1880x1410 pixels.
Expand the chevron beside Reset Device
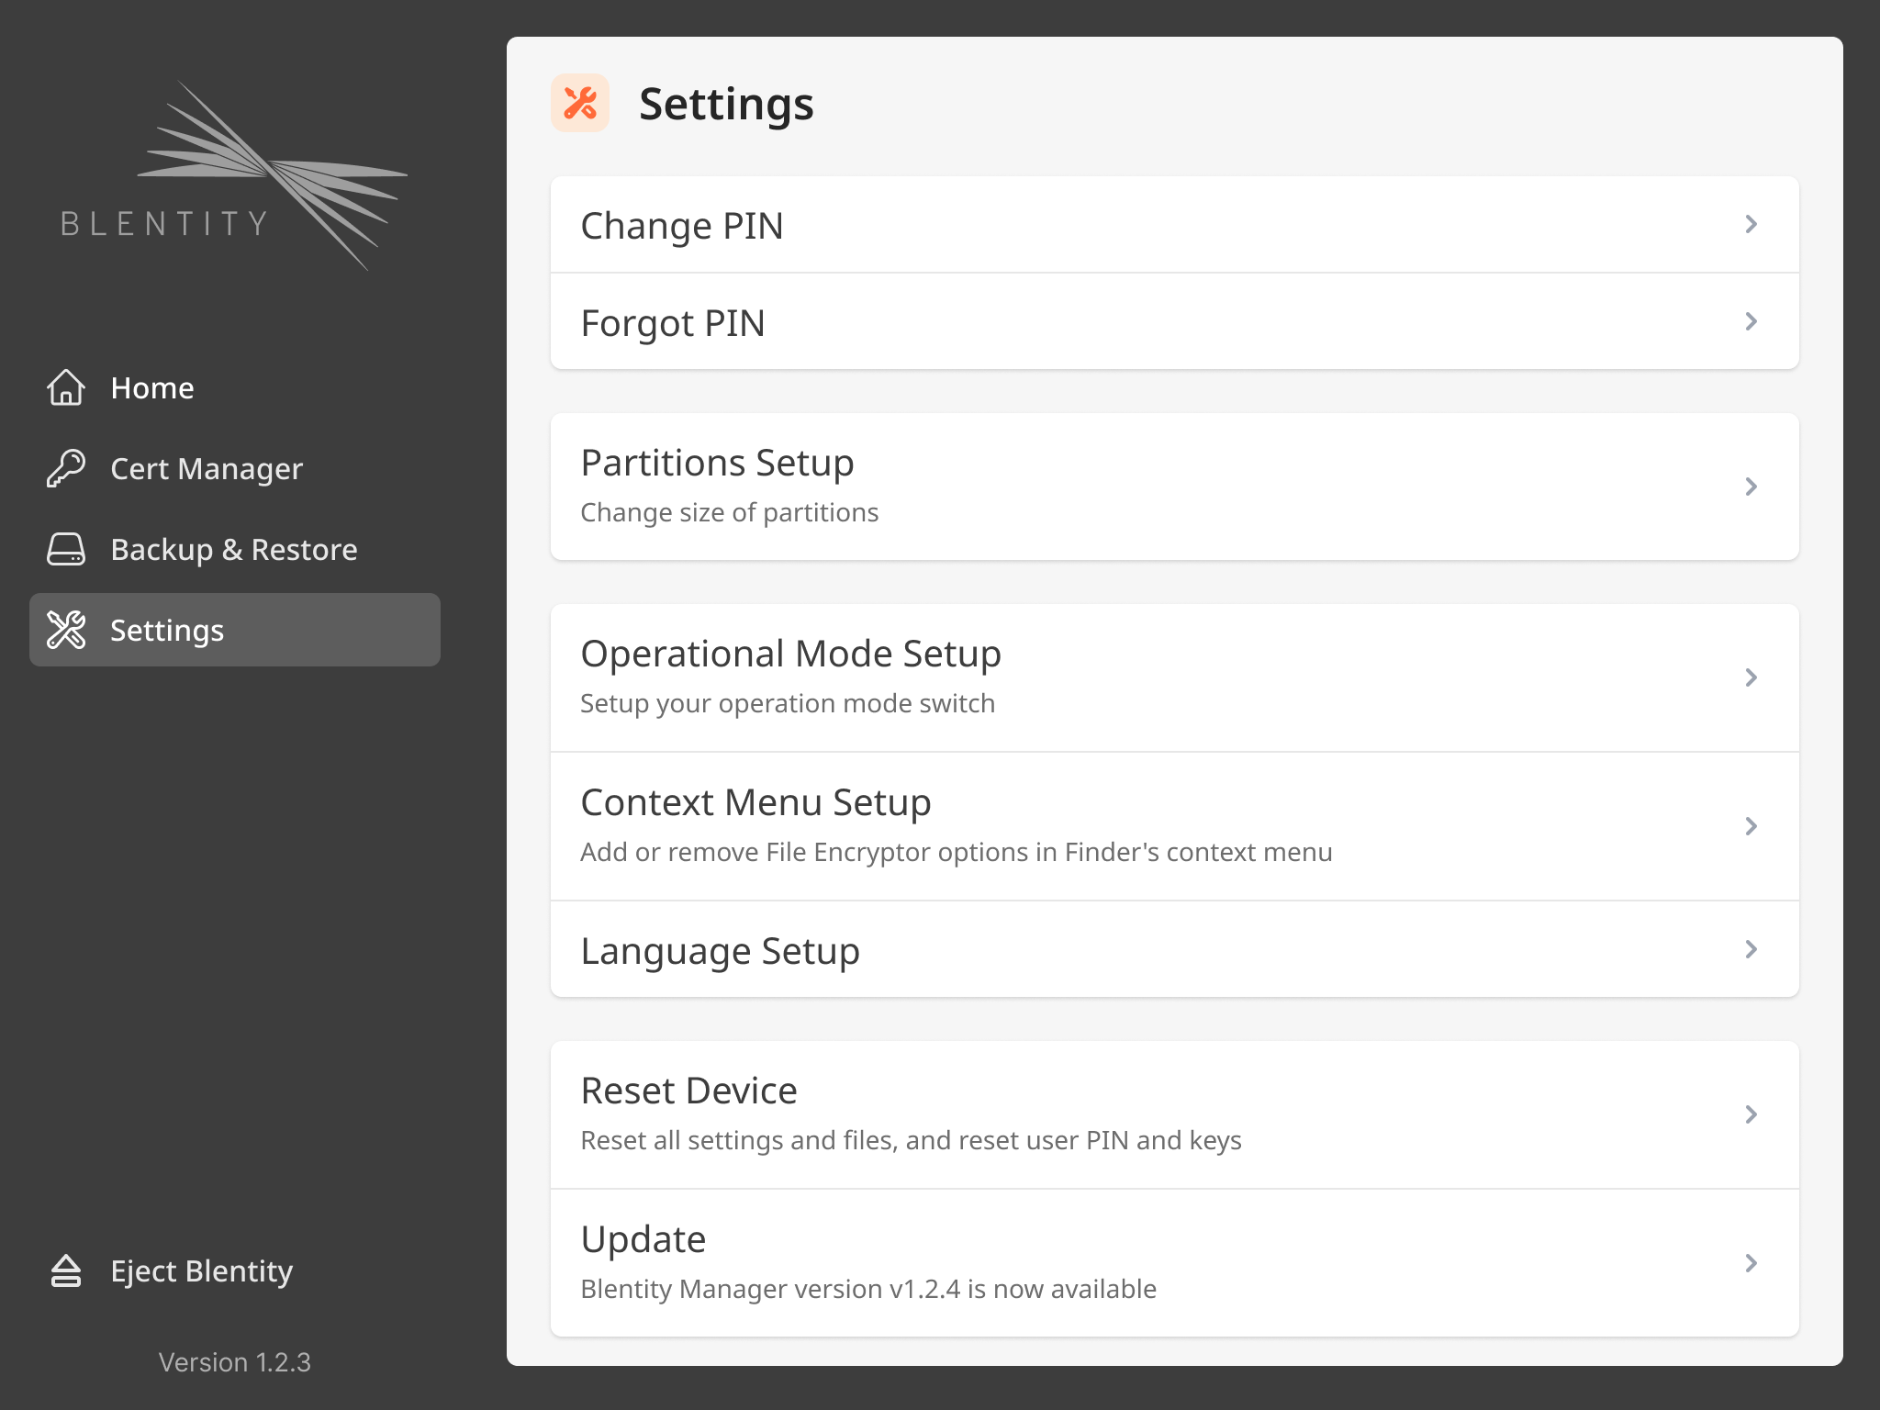(x=1751, y=1114)
